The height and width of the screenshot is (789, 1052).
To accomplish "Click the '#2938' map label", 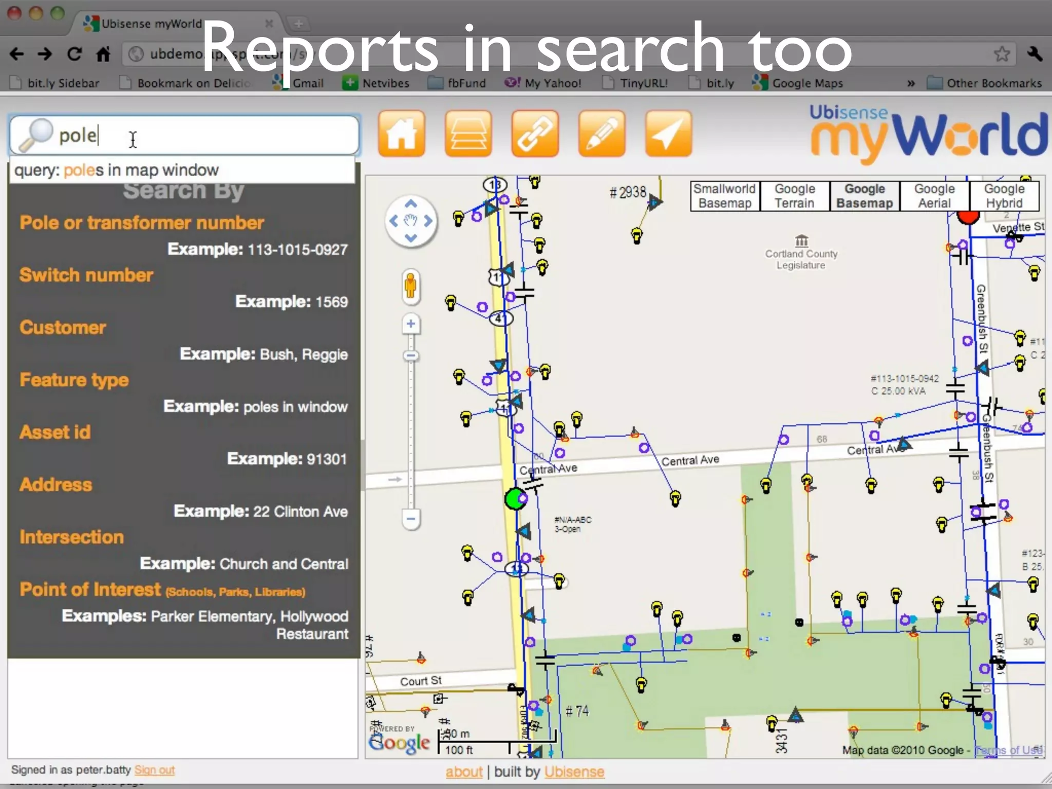I will pos(628,192).
